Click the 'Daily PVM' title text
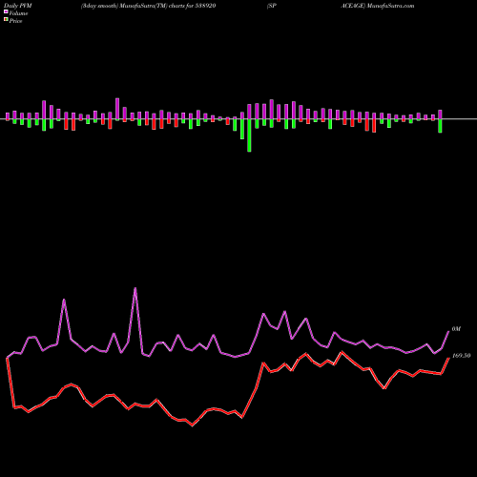Screen dimensions: 477x477 click(18, 6)
